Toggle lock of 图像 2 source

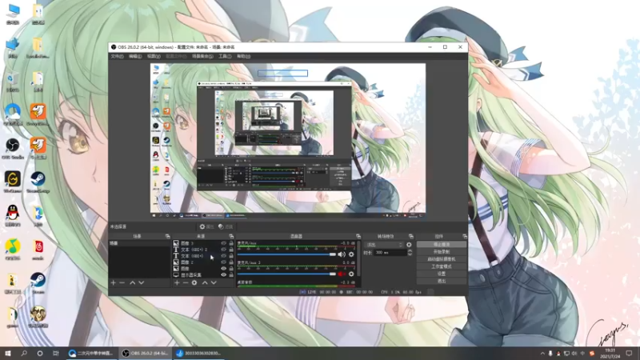(x=231, y=262)
